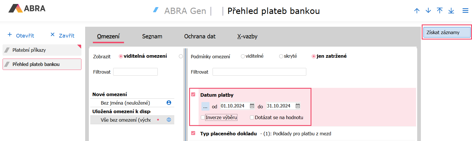Click the up arrow navigation icon

(x=417, y=11)
